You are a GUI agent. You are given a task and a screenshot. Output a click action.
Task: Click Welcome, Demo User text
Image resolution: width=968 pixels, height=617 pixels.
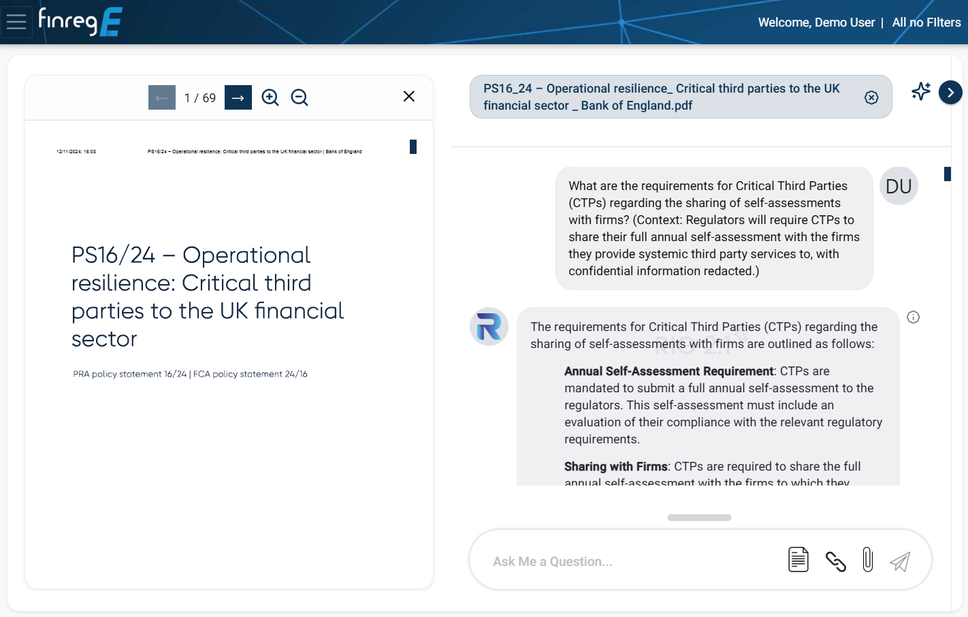tap(816, 22)
